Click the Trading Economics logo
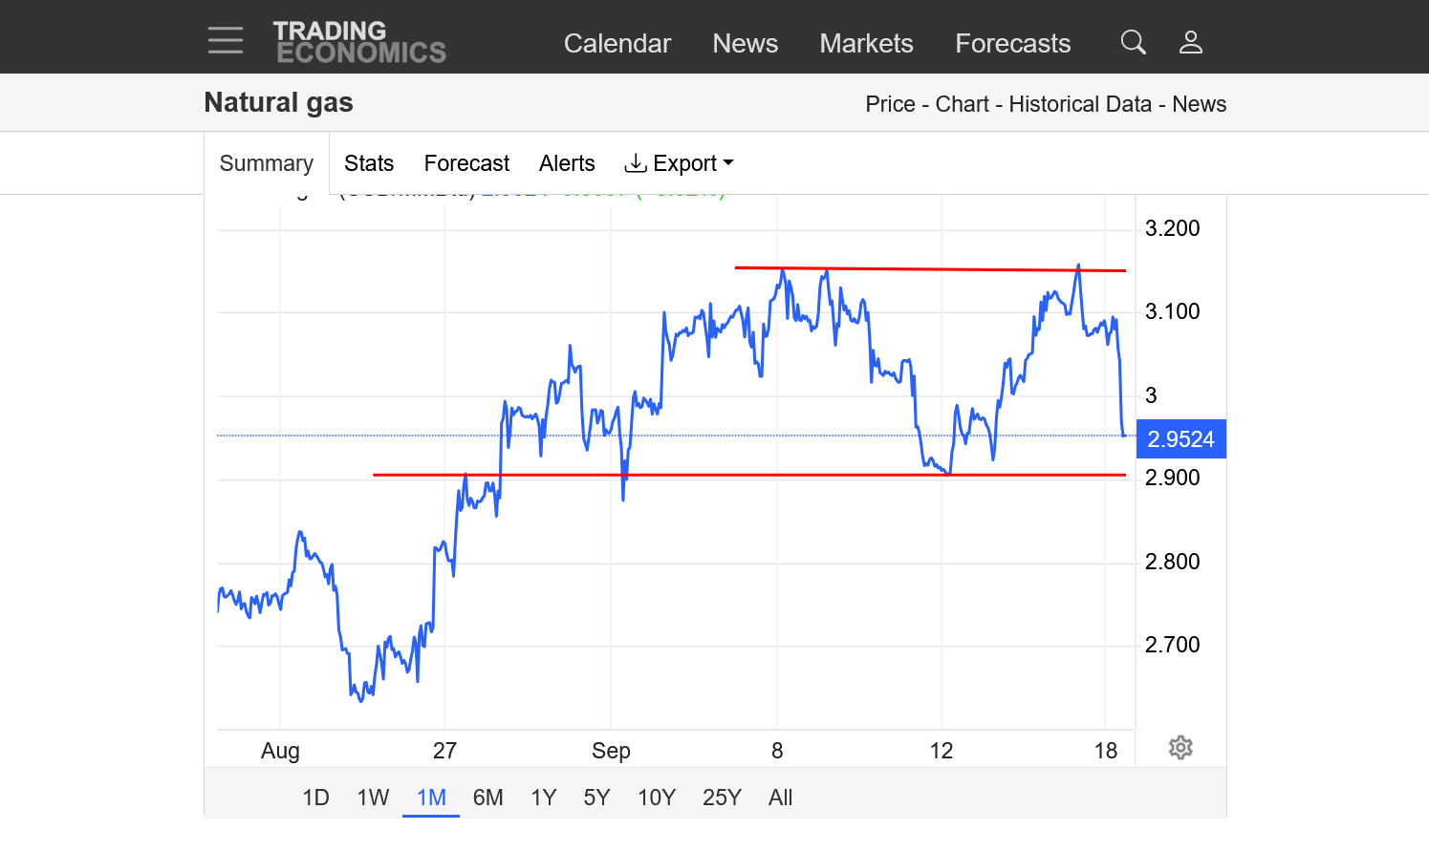This screenshot has width=1429, height=852. click(359, 43)
